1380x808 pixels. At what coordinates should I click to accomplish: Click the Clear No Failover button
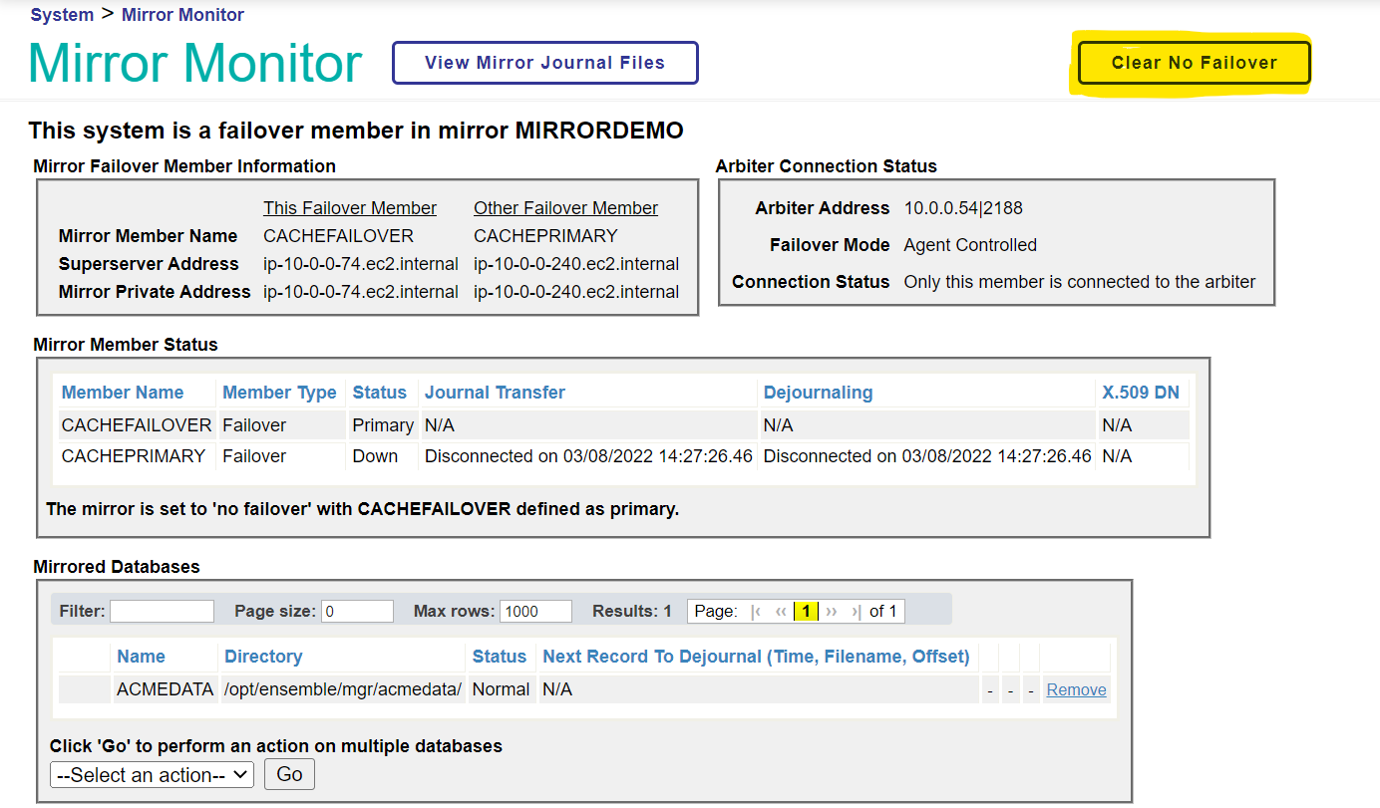(x=1194, y=63)
